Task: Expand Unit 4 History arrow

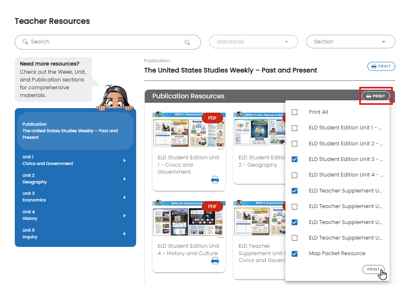Action: tap(124, 216)
